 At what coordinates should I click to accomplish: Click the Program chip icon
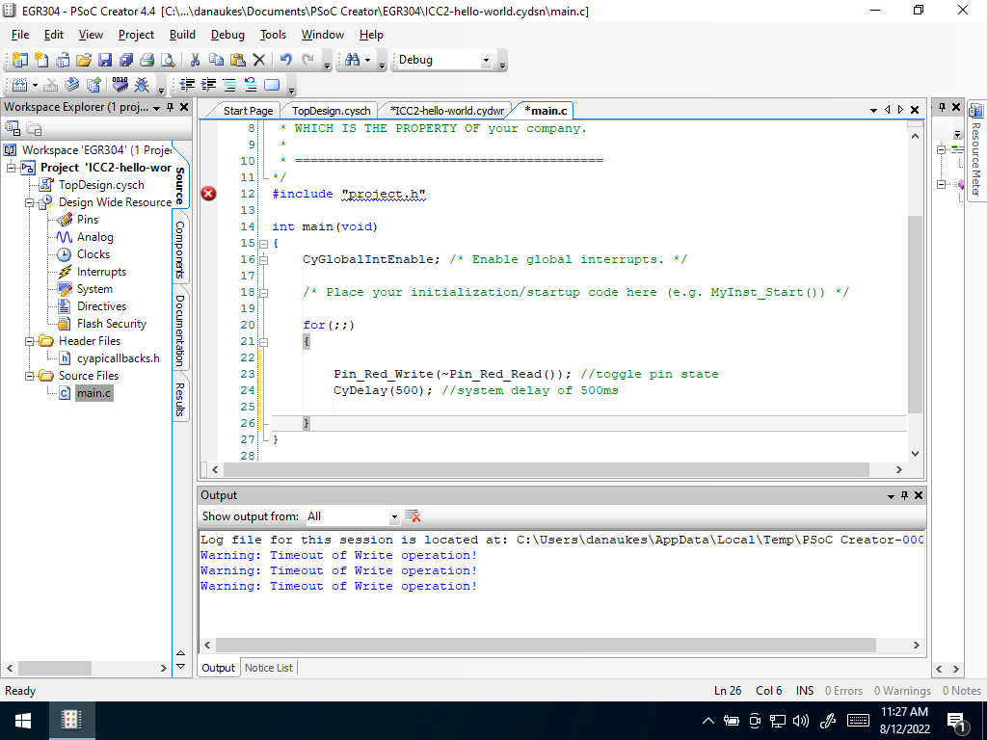[120, 85]
